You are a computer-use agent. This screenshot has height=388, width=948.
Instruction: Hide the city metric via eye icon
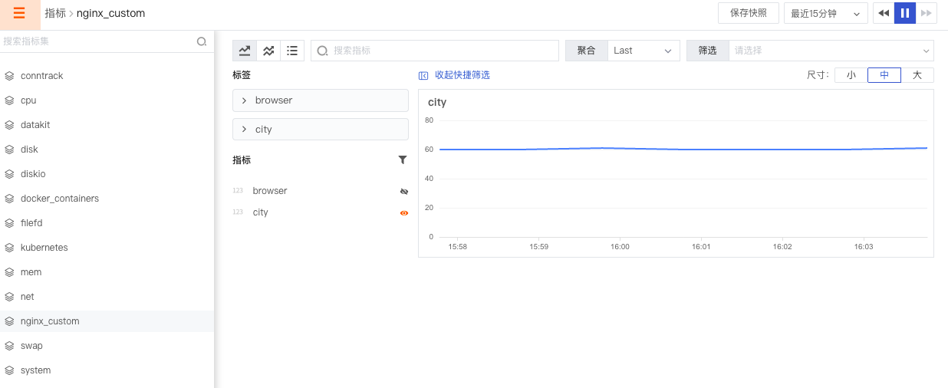[404, 212]
